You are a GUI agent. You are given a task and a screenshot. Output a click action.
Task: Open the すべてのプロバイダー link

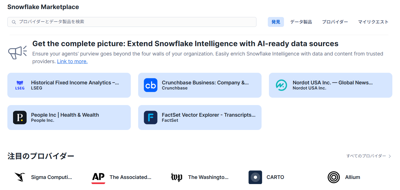366,156
